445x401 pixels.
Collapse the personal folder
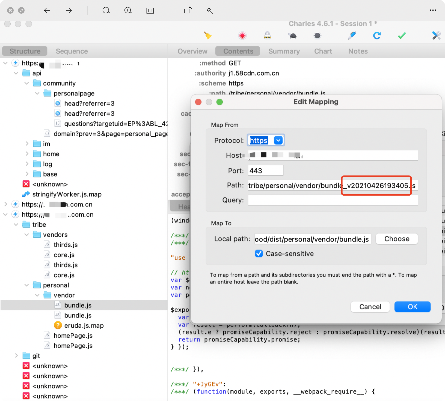tap(27, 285)
